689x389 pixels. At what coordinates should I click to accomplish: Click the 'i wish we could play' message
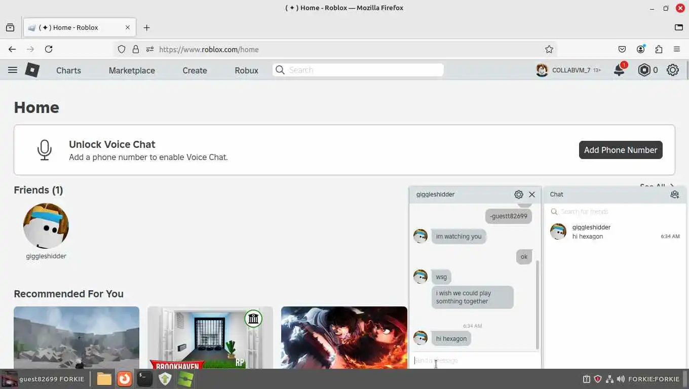(472, 297)
